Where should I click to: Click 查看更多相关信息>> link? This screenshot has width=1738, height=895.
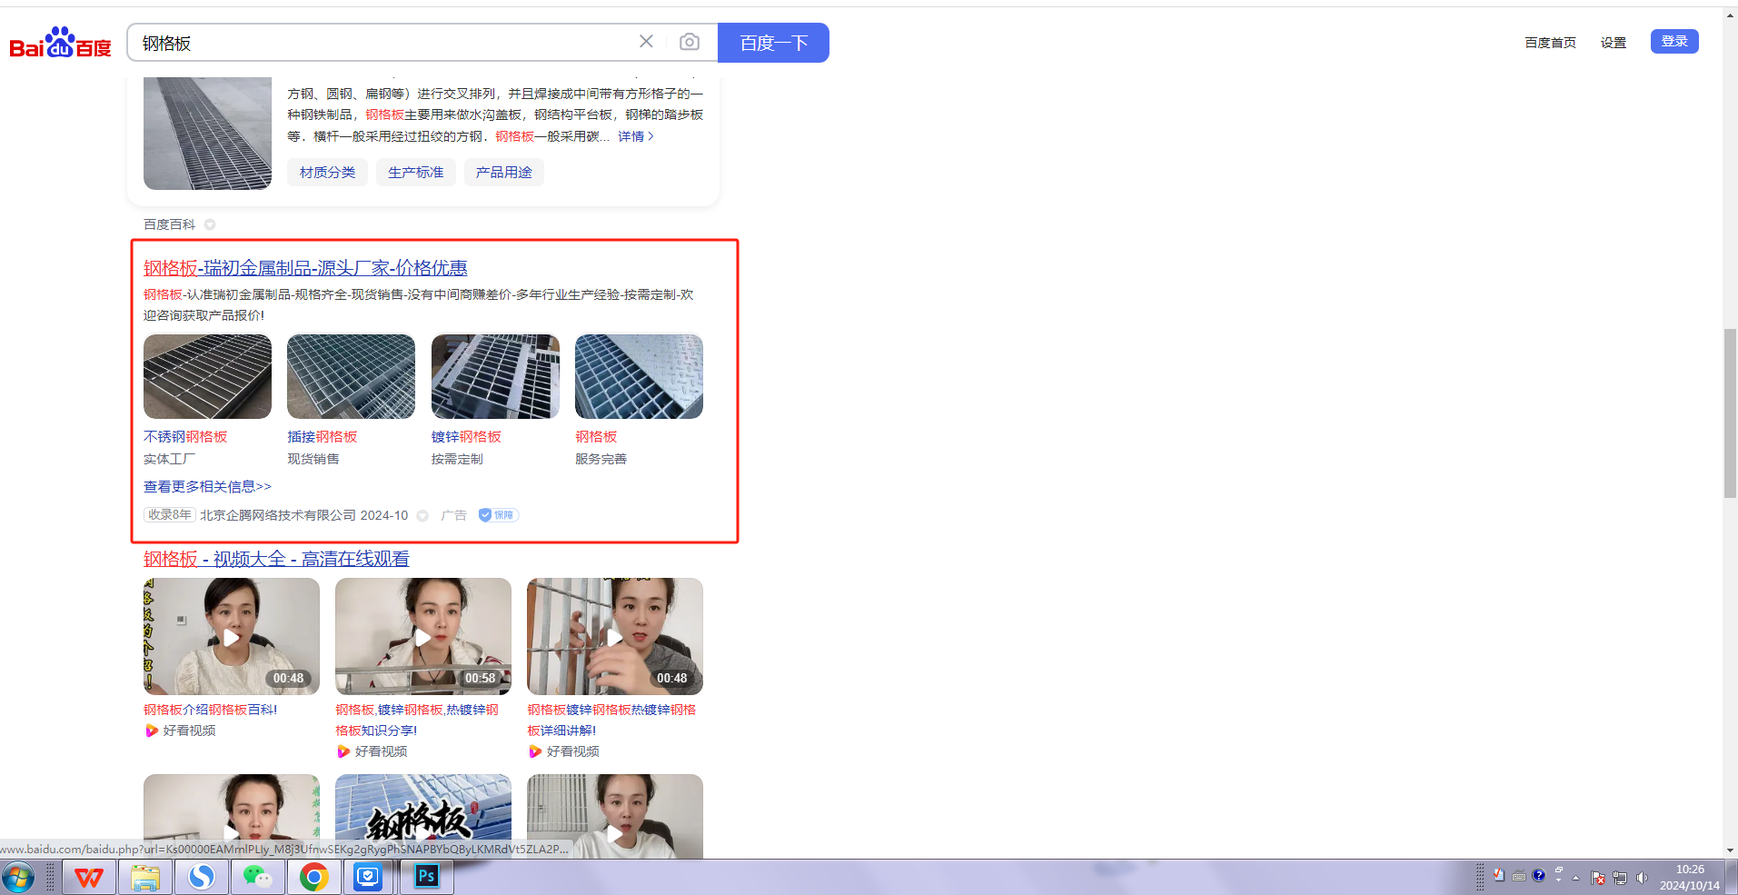coord(207,487)
